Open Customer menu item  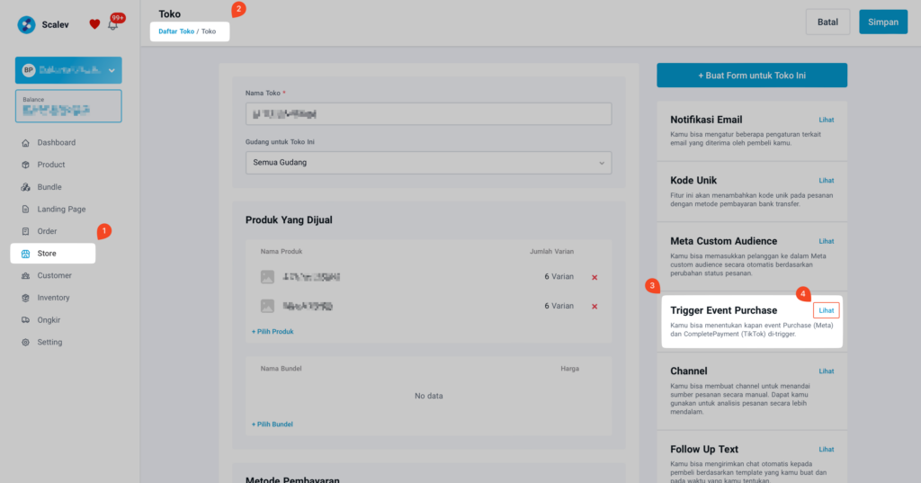click(x=53, y=275)
